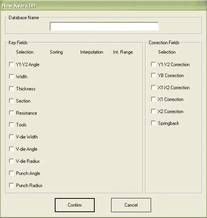Tick the Thickness checkbox

[11, 88]
